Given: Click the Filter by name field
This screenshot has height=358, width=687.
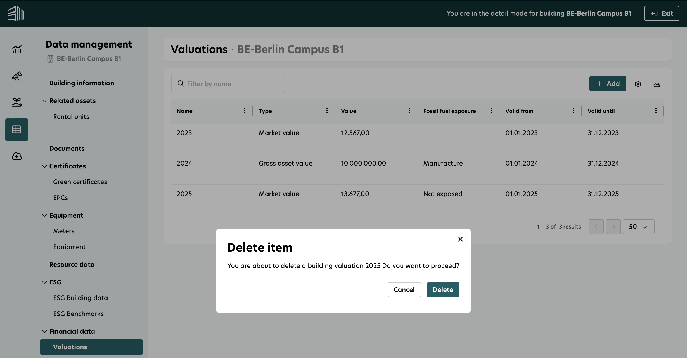Looking at the screenshot, I should tap(228, 83).
